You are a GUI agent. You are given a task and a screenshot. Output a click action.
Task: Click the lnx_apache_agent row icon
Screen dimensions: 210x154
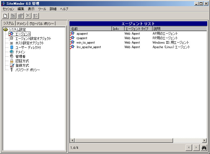(x=72, y=47)
